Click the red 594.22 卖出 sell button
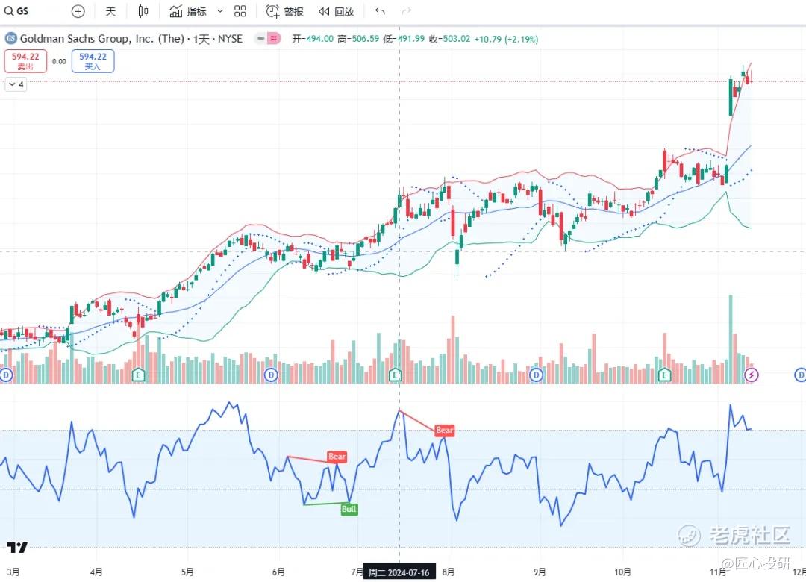806x582 pixels. tap(25, 61)
